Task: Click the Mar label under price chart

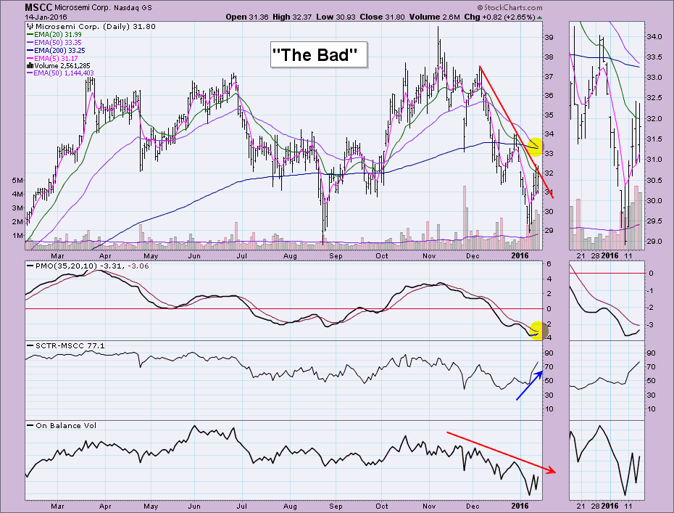Action: point(57,255)
